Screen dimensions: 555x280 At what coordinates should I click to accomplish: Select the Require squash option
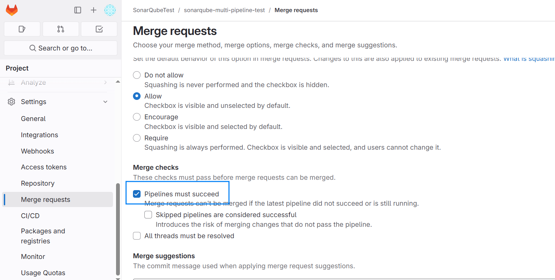point(137,138)
